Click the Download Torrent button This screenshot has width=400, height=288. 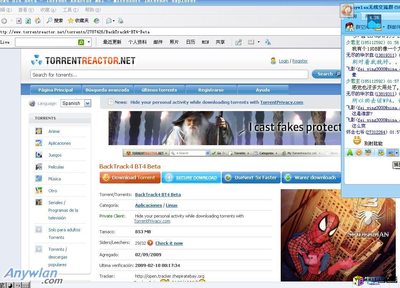pyautogui.click(x=130, y=177)
